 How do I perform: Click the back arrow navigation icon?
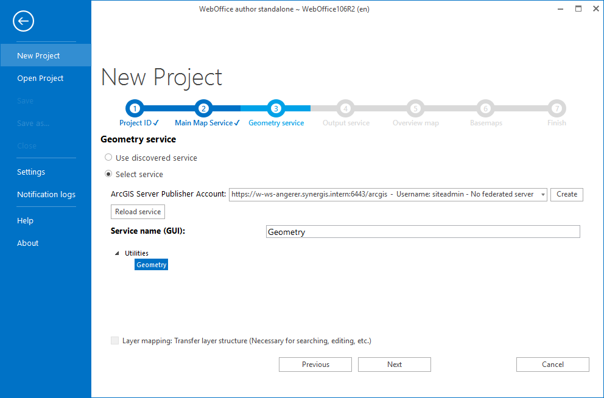[23, 21]
